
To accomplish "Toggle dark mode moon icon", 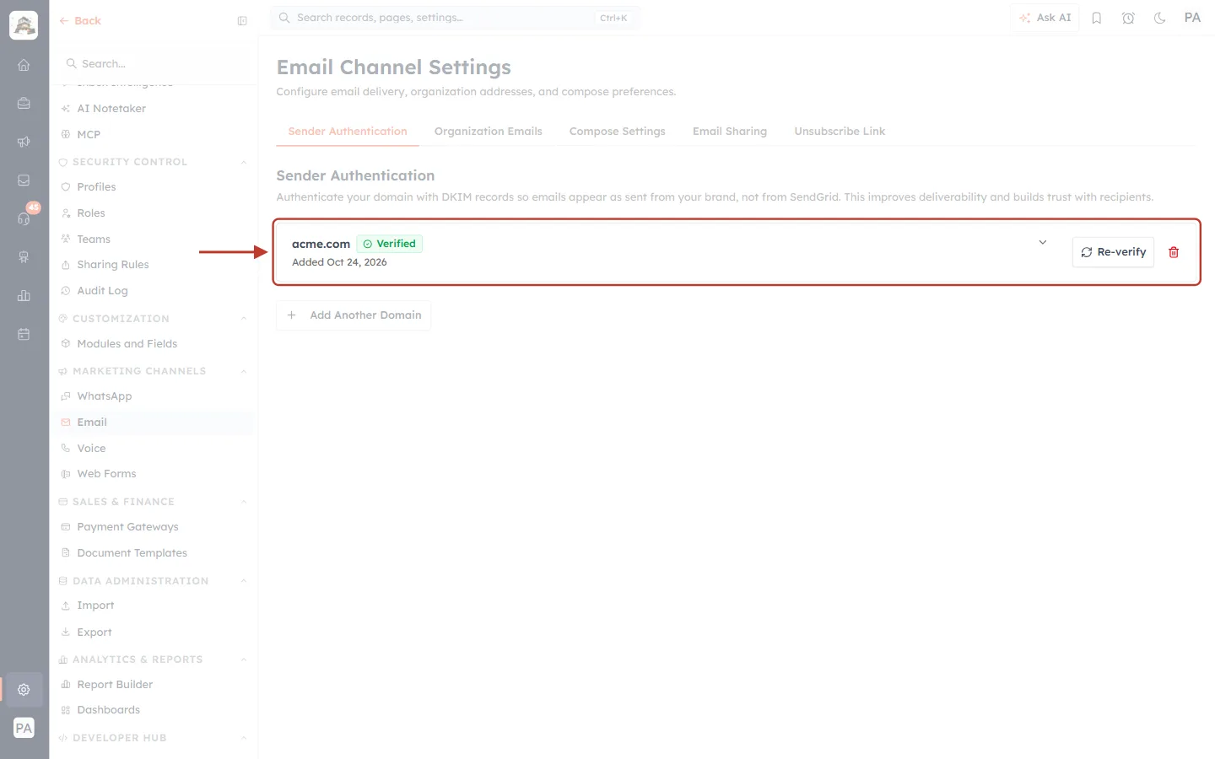I will [1160, 18].
